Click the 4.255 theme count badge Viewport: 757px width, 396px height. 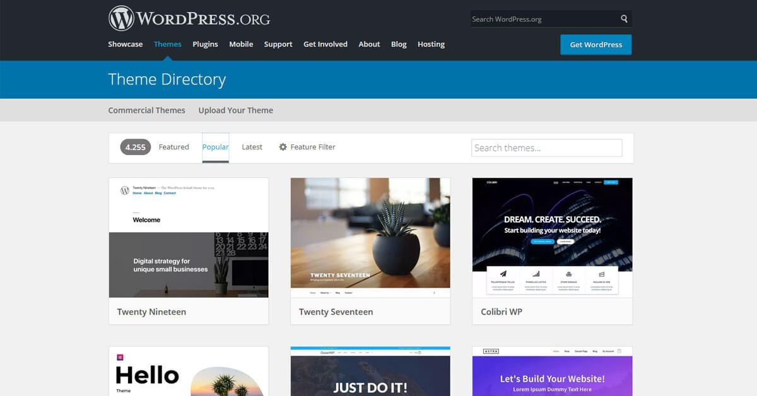(x=136, y=147)
